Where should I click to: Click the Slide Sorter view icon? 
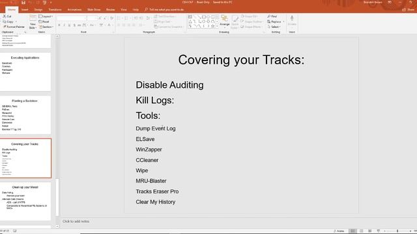coord(361,231)
